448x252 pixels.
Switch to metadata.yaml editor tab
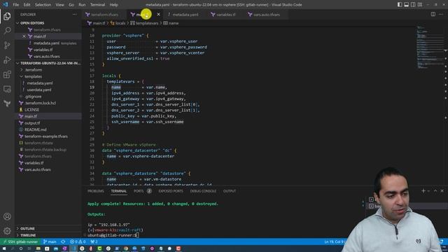[x=185, y=14]
